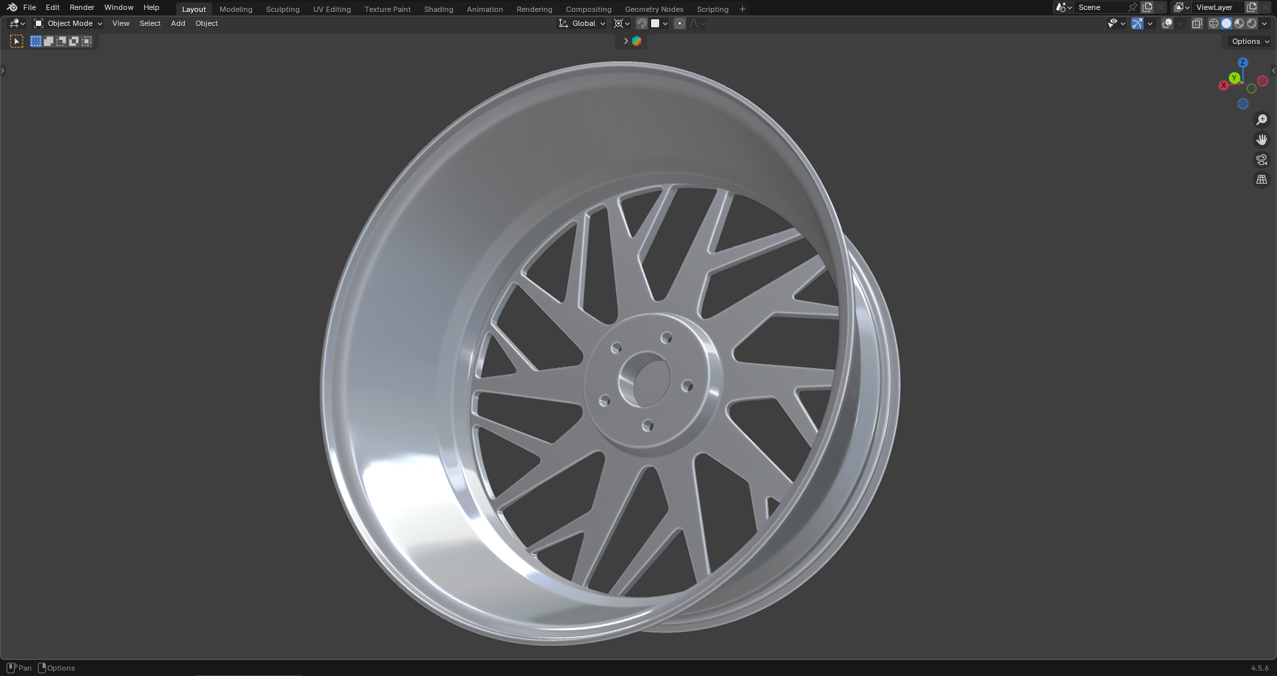Toggle the snapping magnet

click(642, 23)
